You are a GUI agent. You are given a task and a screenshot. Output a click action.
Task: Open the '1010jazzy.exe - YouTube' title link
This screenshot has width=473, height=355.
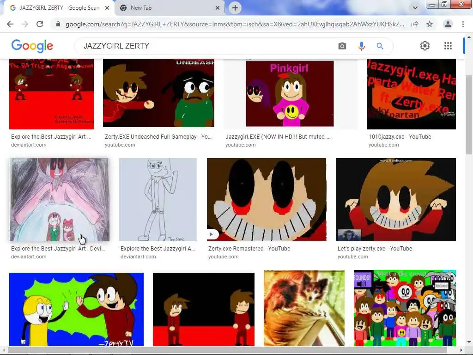tap(400, 137)
